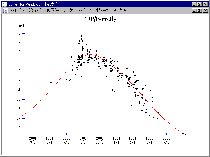Click the isolated data point near 2001 5/1

[51, 82]
